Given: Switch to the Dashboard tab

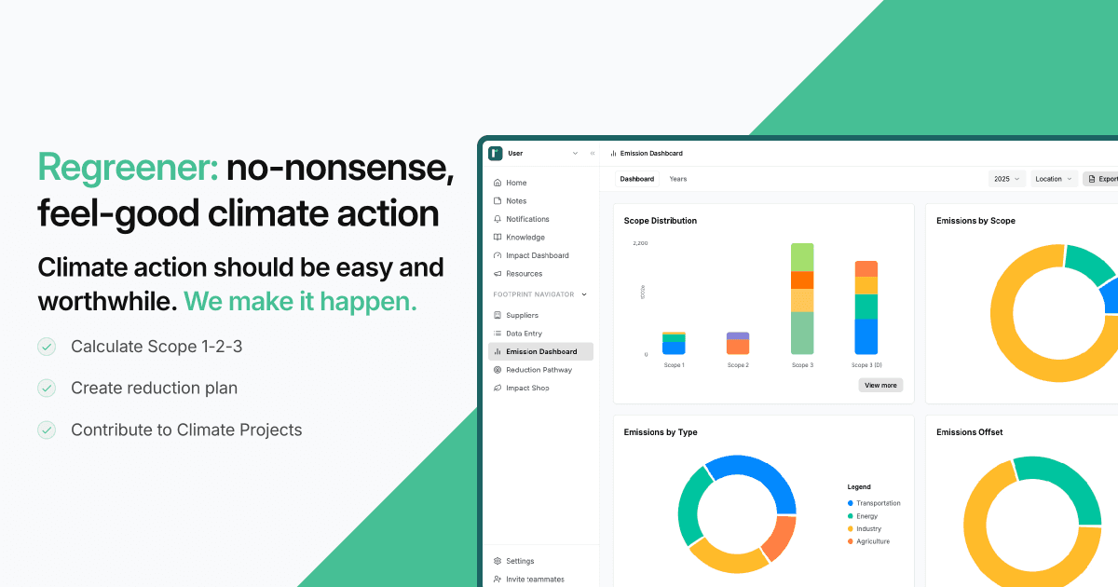Looking at the screenshot, I should [637, 179].
